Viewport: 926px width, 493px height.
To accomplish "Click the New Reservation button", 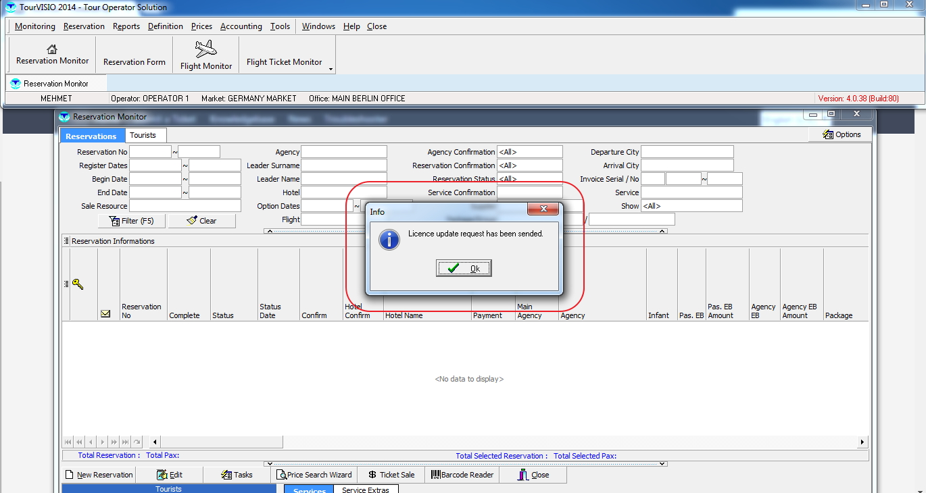I will [x=99, y=475].
